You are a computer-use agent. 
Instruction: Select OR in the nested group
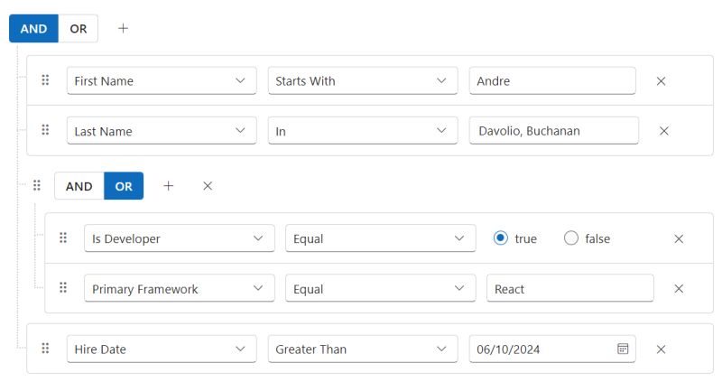(124, 186)
